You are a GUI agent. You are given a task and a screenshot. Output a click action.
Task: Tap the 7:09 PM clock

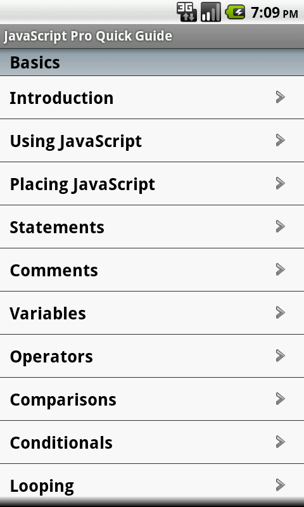pos(274,13)
